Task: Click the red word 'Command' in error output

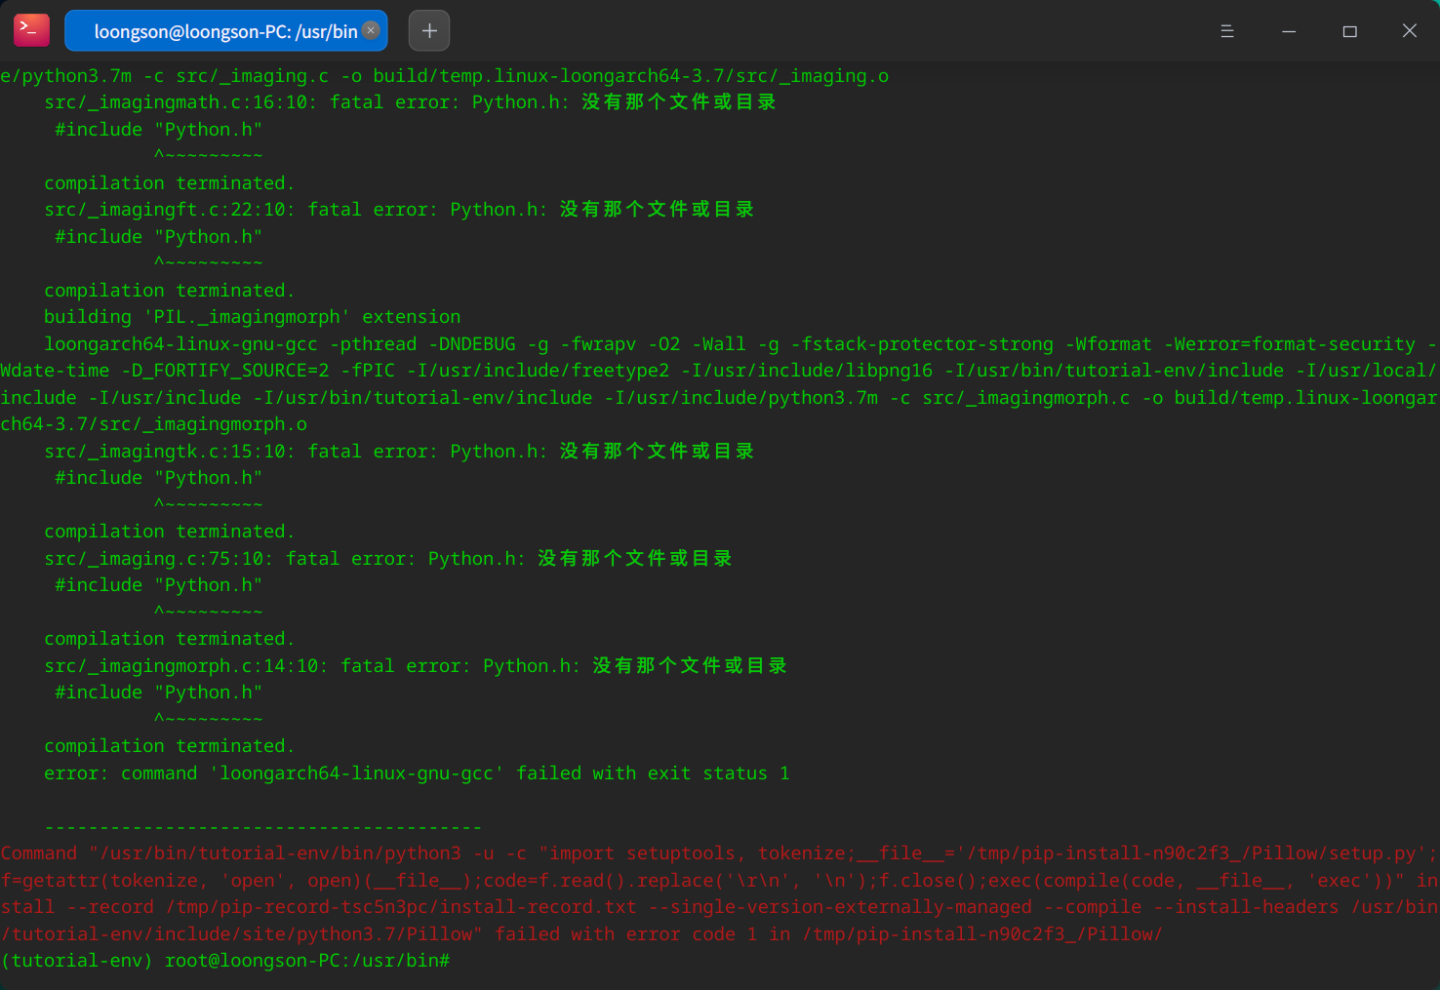Action: (39, 853)
